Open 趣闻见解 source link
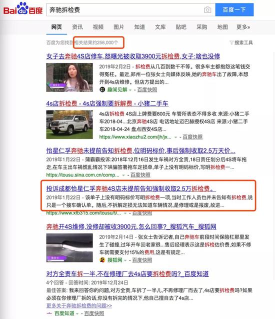The image size is (275, 319). pyautogui.click(x=117, y=89)
